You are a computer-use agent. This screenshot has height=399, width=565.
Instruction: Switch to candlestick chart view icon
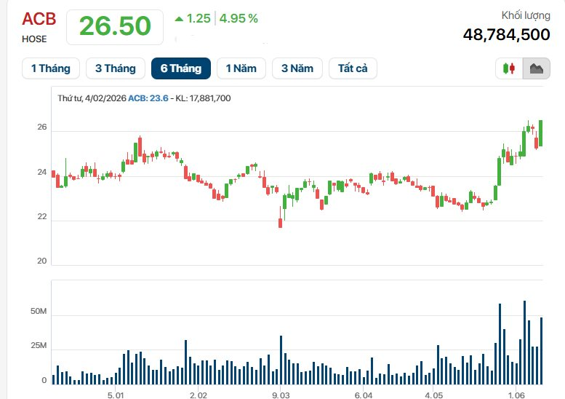pyautogui.click(x=509, y=68)
